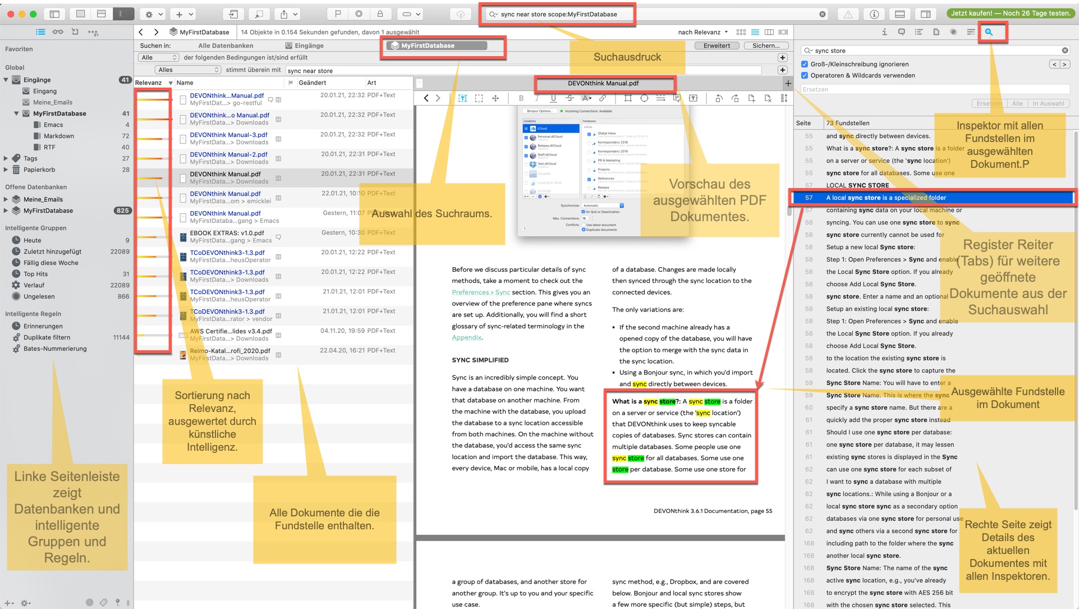The width and height of the screenshot is (1079, 609).
Task: Open the 'Alle' conditions dropdown
Action: (159, 57)
